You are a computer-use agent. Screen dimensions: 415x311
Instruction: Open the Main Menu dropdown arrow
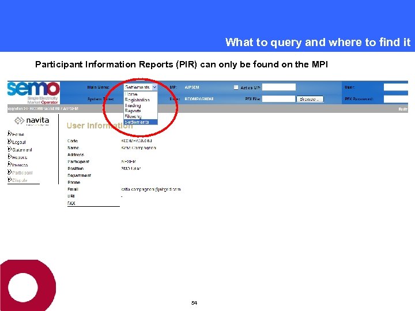pyautogui.click(x=154, y=88)
